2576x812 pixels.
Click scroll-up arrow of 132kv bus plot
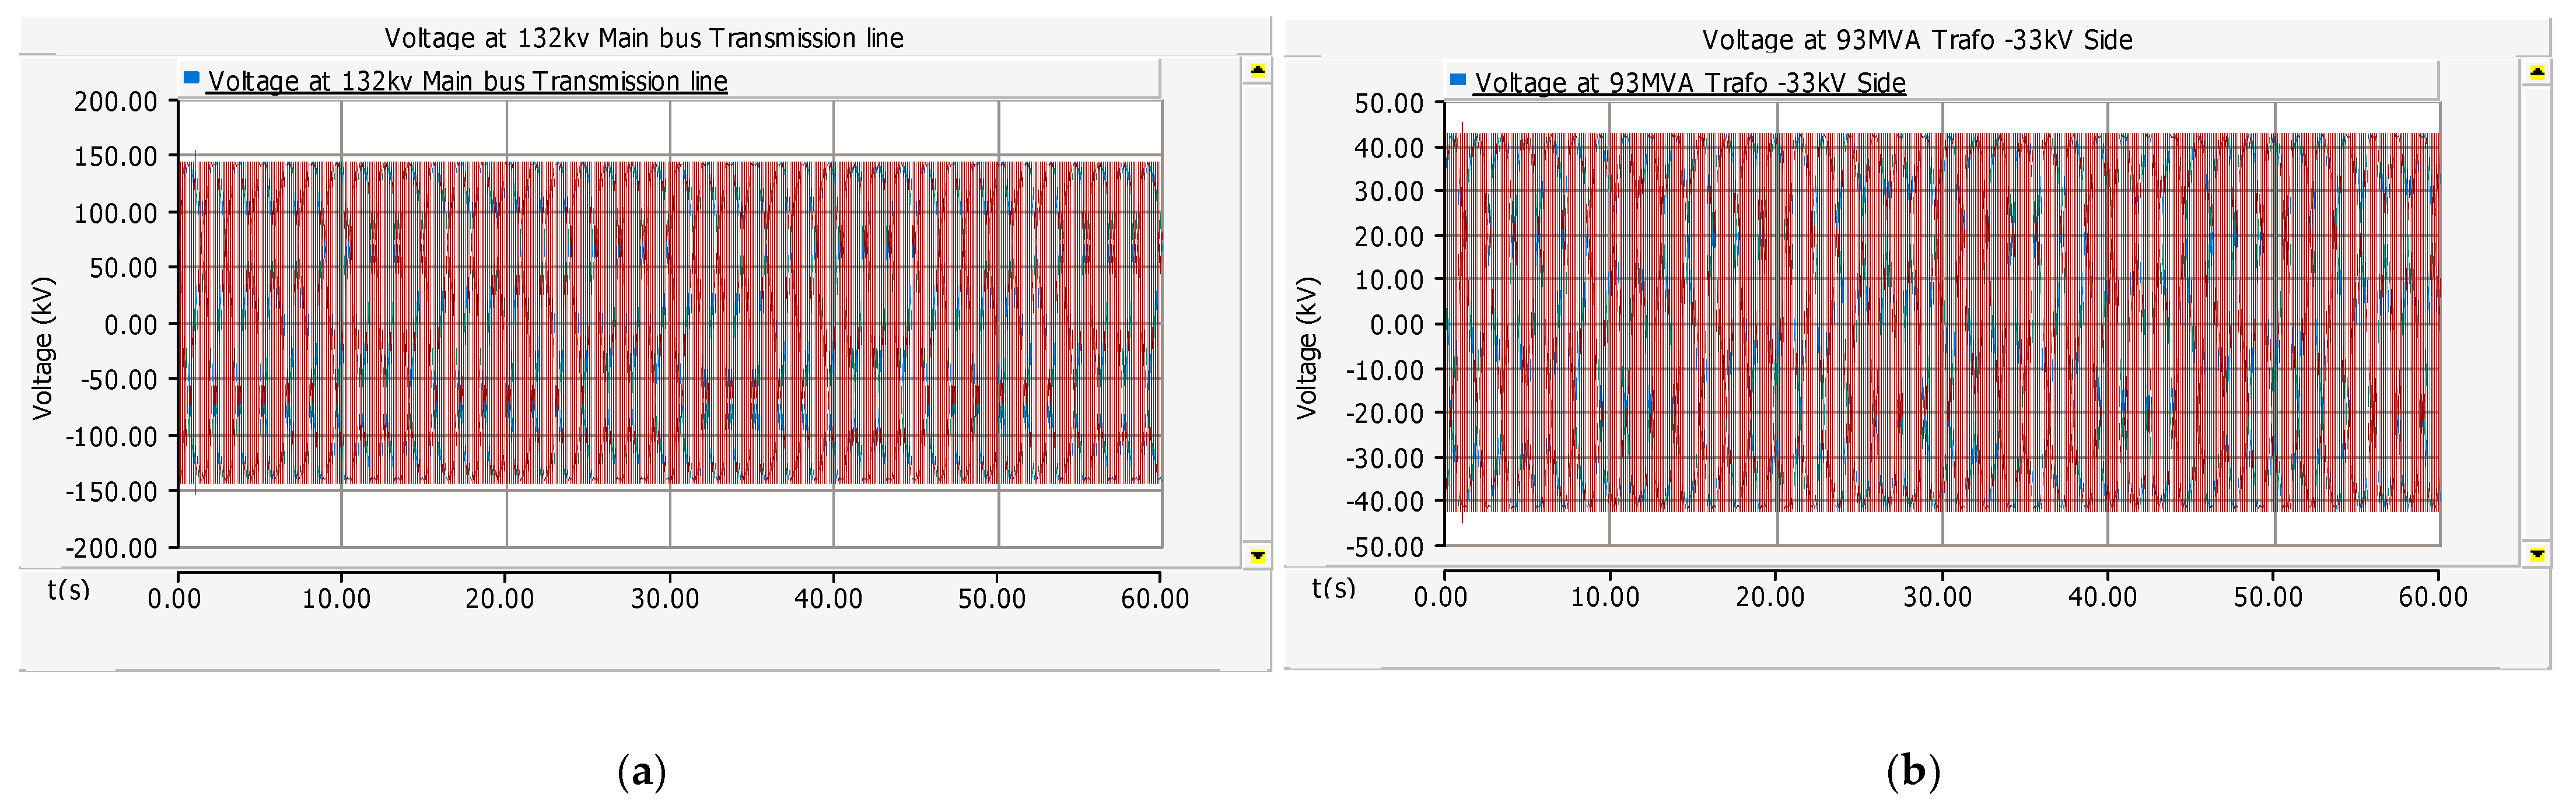[x=1257, y=70]
